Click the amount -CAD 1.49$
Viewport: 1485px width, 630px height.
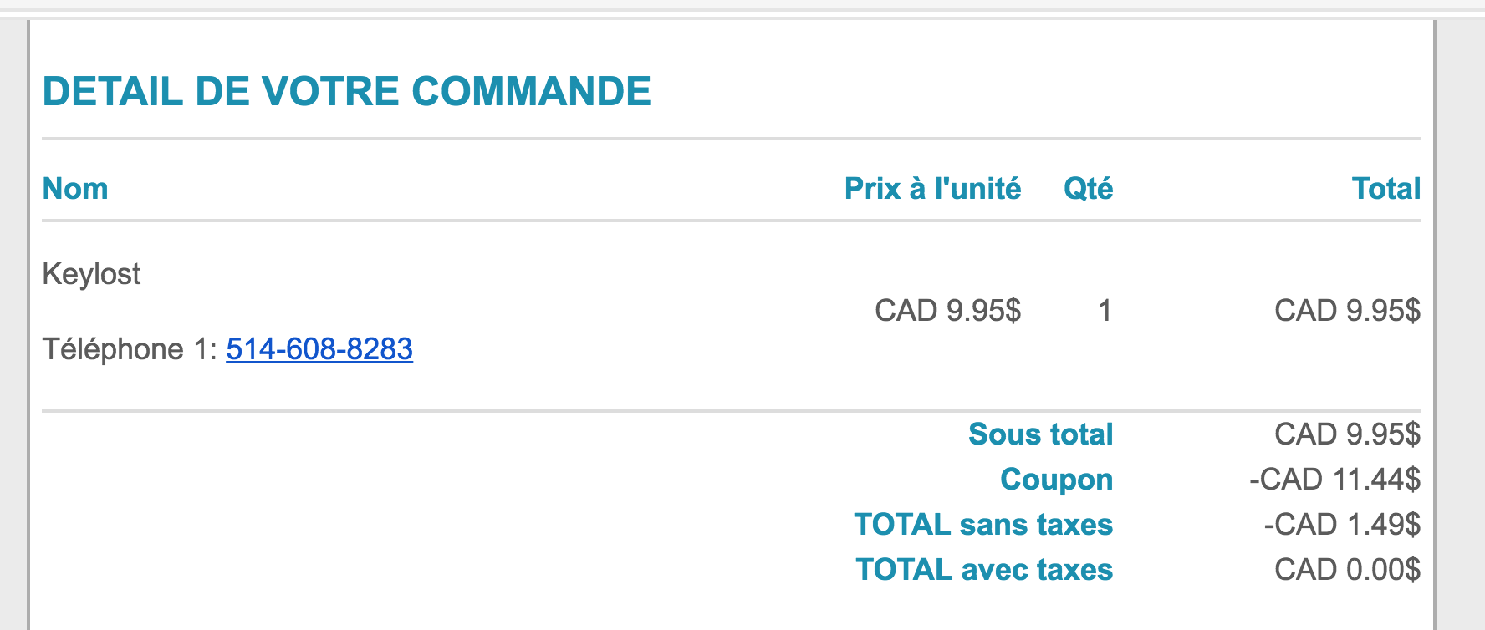coord(1341,525)
